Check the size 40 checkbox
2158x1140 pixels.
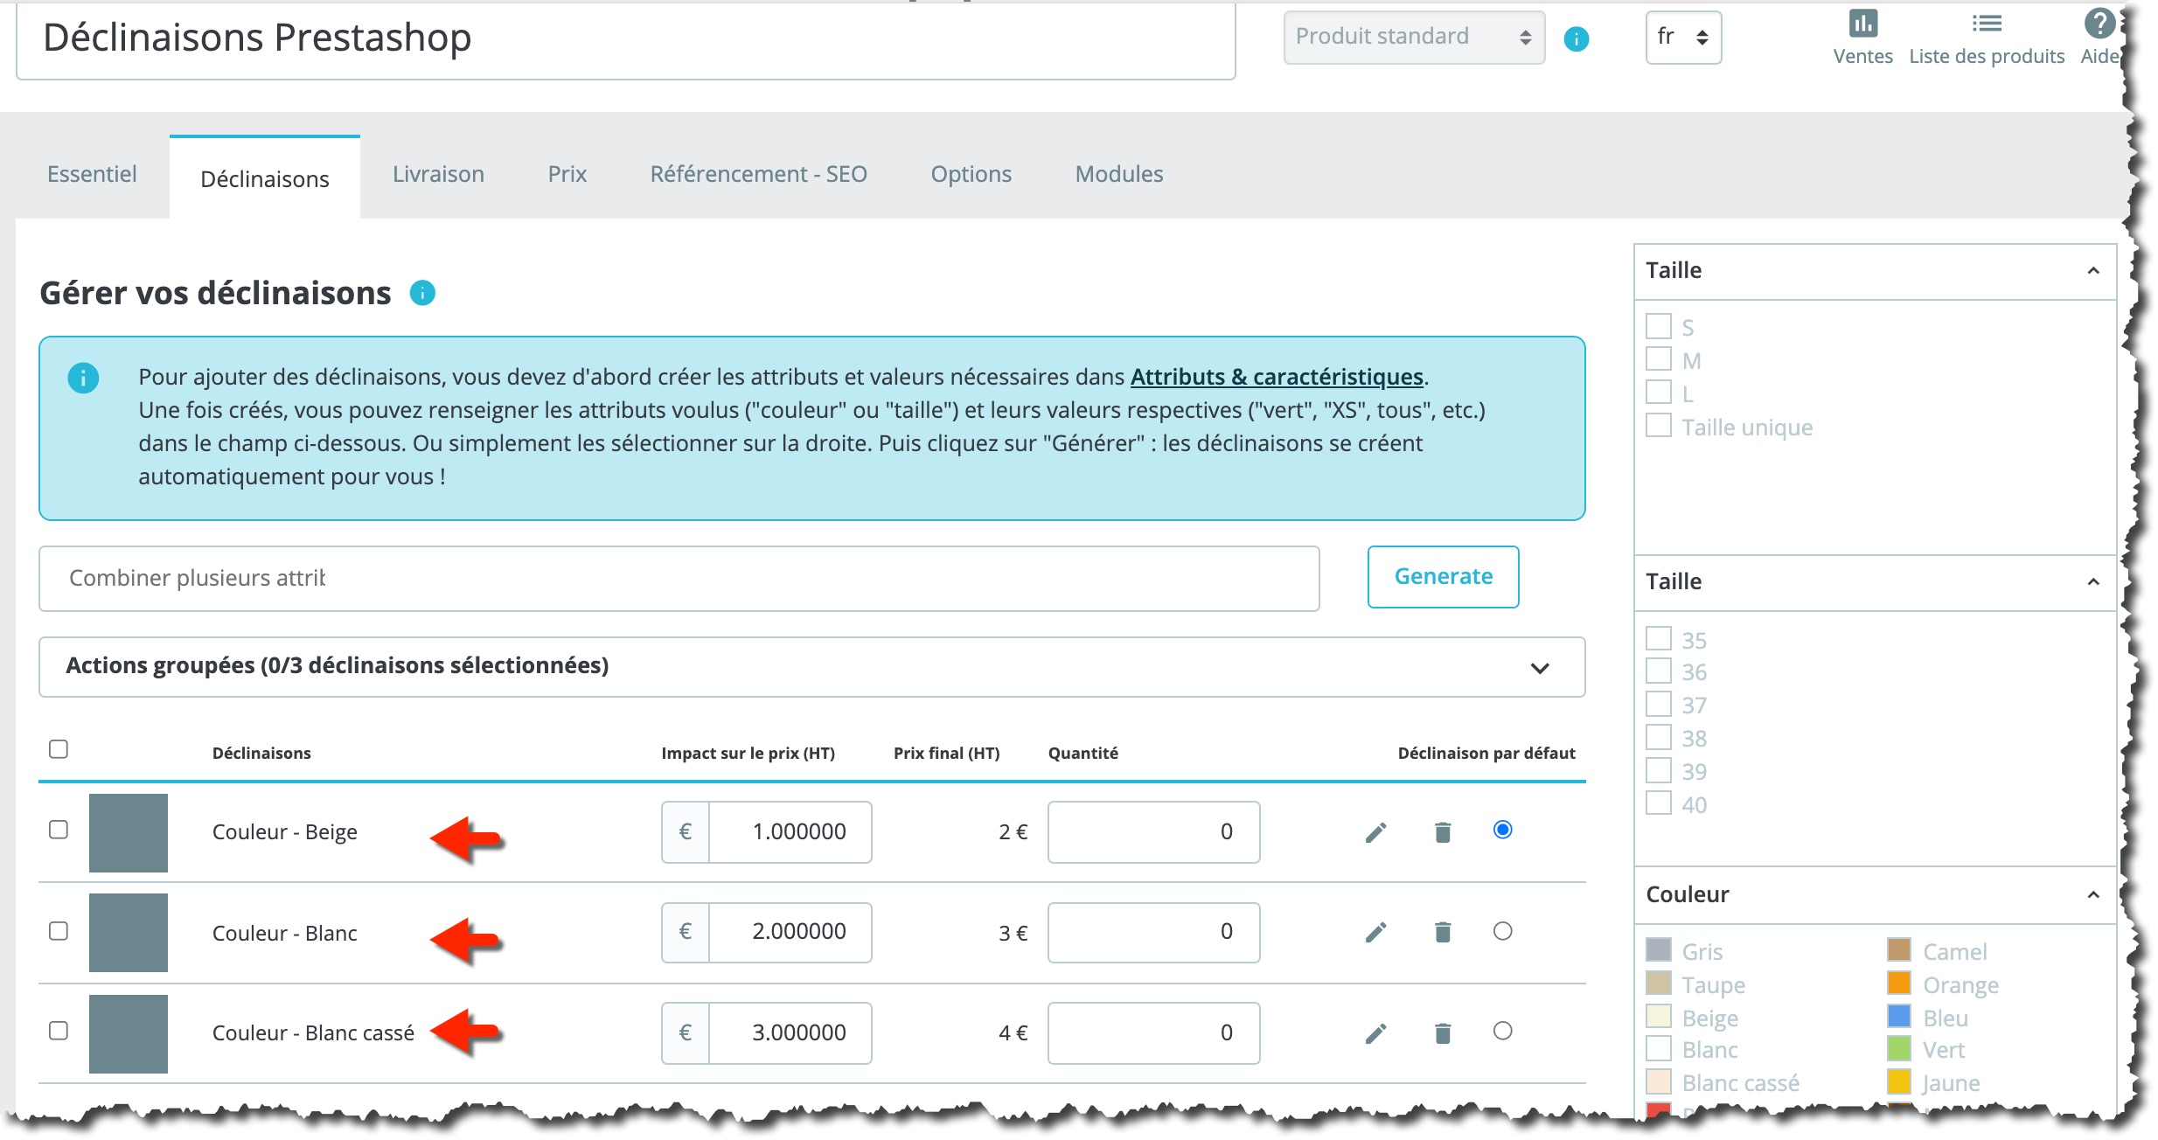(1658, 803)
